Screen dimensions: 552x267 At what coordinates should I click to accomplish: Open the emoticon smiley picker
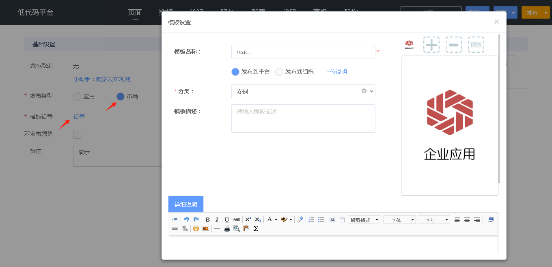196,228
